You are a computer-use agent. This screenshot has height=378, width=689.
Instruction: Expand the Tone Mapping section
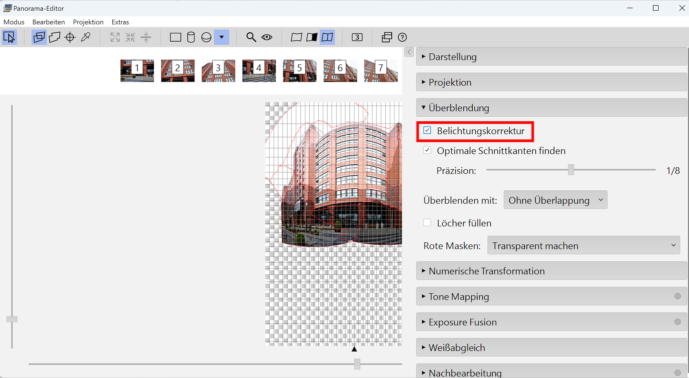[x=459, y=296]
